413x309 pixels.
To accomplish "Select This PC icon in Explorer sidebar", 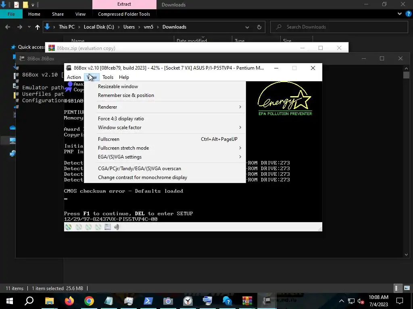I will (13, 140).
